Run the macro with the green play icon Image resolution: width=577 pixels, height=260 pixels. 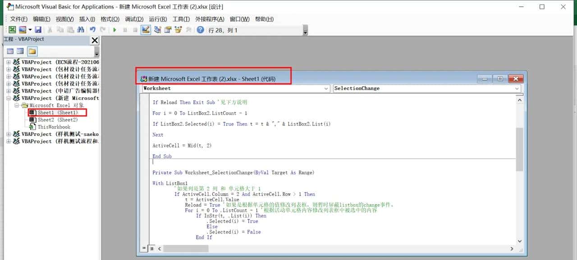[114, 30]
